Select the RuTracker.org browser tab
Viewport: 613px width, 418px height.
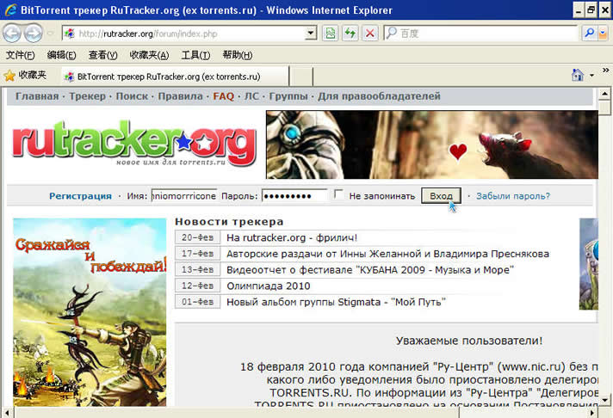coord(175,77)
